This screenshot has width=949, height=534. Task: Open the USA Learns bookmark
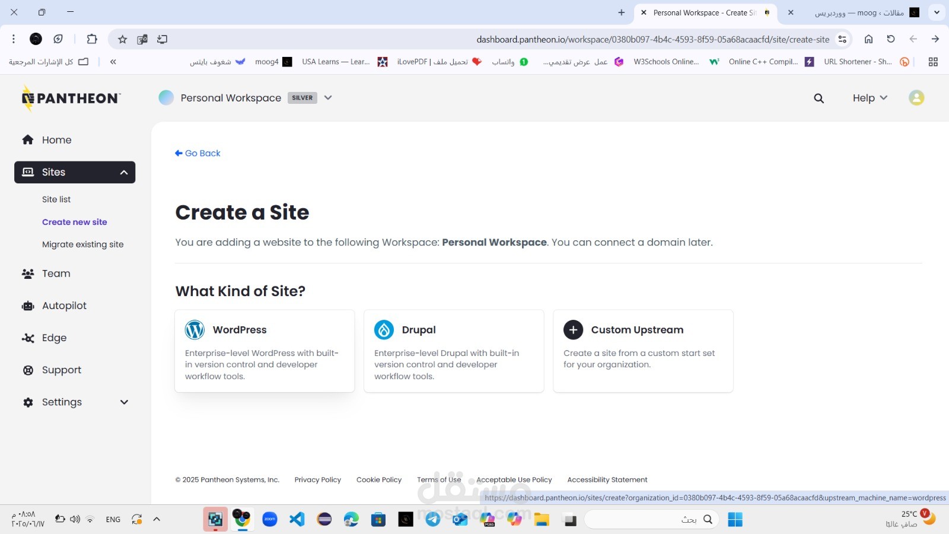(344, 62)
